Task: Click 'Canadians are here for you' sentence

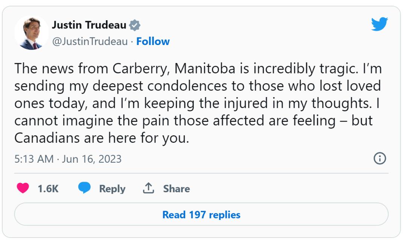Action: click(102, 138)
